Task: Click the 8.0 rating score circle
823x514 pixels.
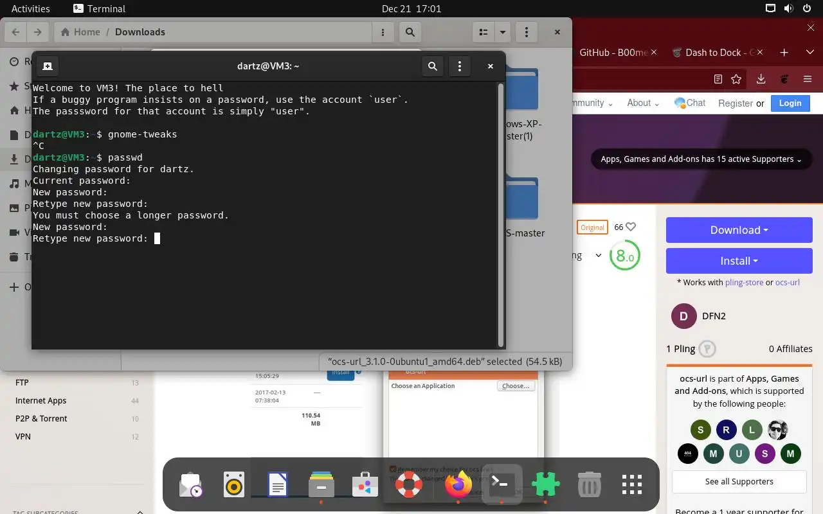Action: point(624,256)
